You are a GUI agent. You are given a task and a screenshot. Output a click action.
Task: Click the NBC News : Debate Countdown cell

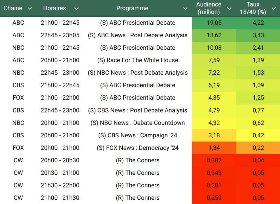(138, 123)
